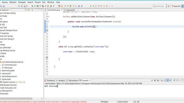Collapse the fold marker on line 28

[x=49, y=17]
